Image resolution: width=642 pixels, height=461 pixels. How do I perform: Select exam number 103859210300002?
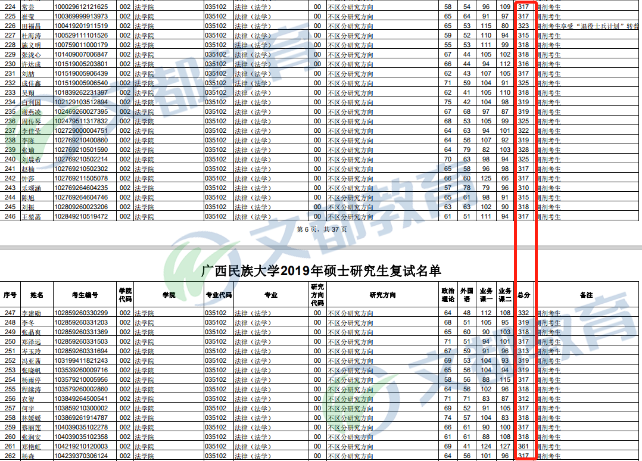click(x=81, y=408)
